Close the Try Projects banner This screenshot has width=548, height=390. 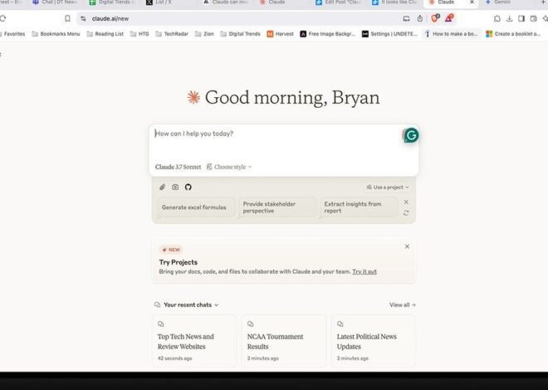pyautogui.click(x=407, y=246)
